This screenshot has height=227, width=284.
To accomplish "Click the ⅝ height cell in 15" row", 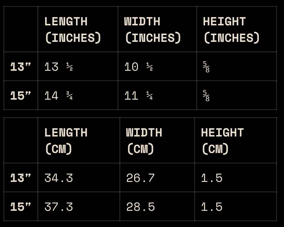I will [206, 96].
